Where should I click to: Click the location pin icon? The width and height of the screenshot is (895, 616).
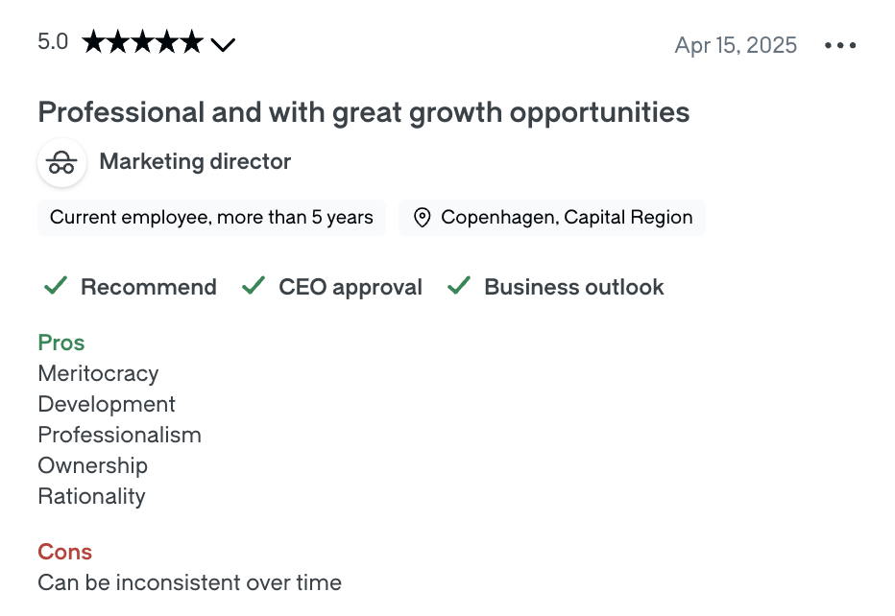click(x=422, y=217)
